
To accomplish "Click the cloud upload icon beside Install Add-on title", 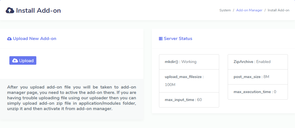I will click(10, 11).
